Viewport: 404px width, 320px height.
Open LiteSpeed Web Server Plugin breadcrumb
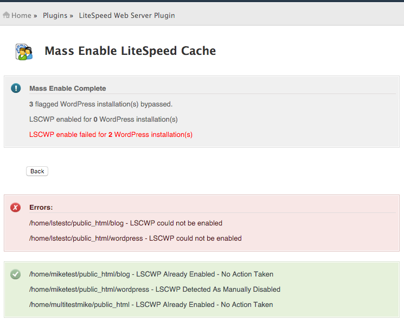(127, 15)
